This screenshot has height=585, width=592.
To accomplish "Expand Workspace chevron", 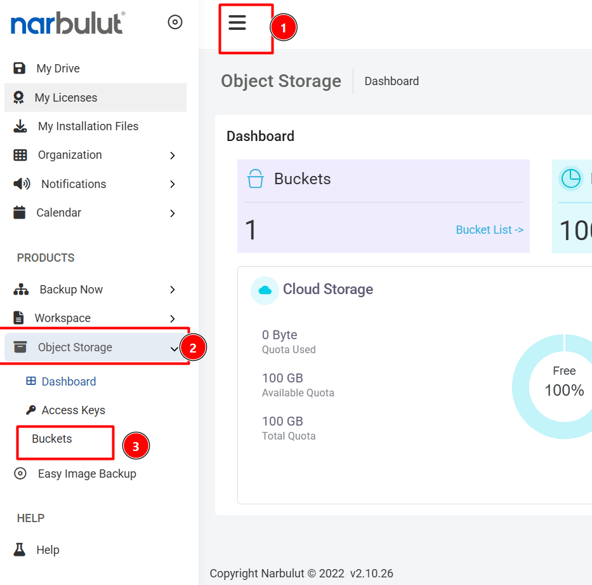I will pos(173,319).
